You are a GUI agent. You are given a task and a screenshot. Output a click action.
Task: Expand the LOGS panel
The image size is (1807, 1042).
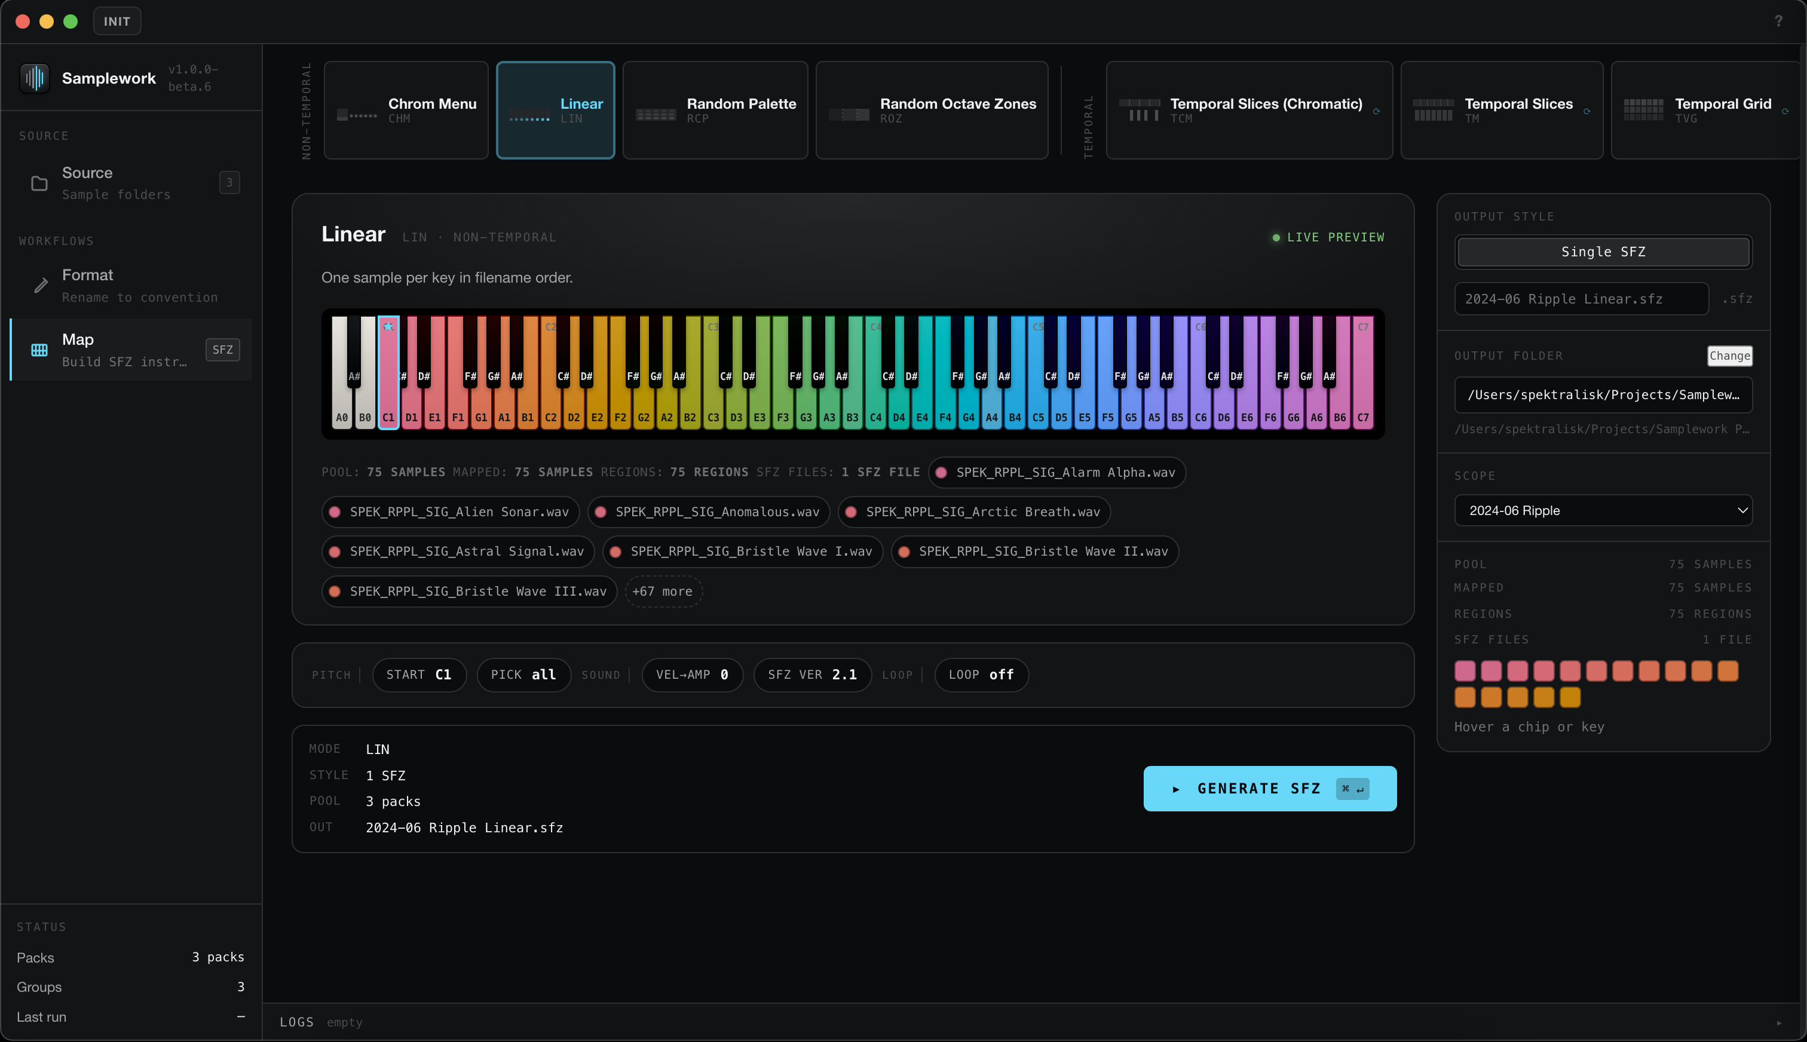pos(1031,1023)
